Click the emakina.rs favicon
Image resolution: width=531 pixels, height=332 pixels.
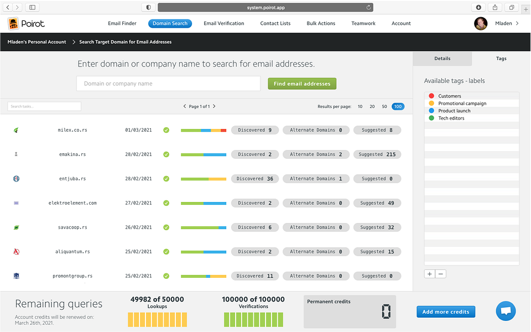(16, 154)
